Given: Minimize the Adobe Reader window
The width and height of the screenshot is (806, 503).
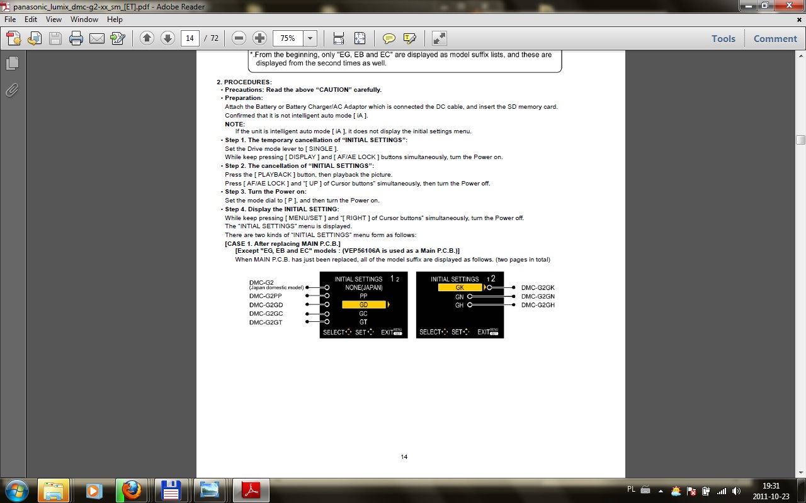Looking at the screenshot, I should pyautogui.click(x=747, y=5).
